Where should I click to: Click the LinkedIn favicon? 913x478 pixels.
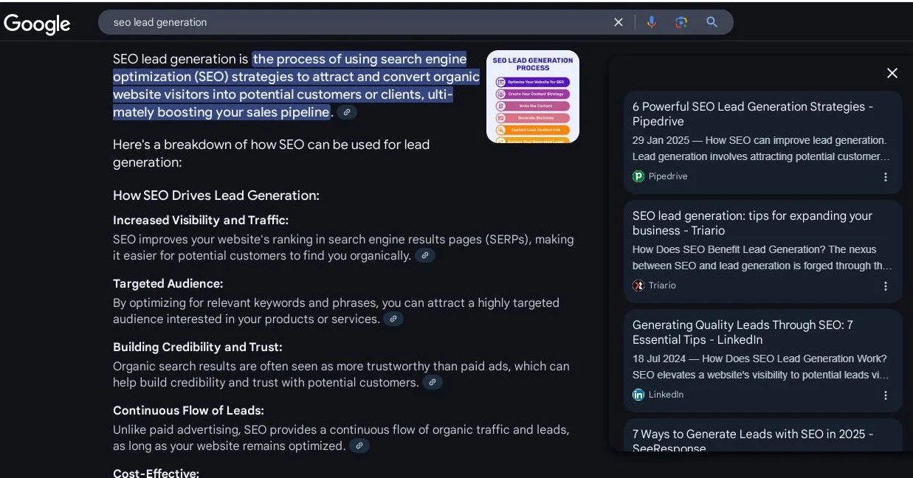(638, 395)
